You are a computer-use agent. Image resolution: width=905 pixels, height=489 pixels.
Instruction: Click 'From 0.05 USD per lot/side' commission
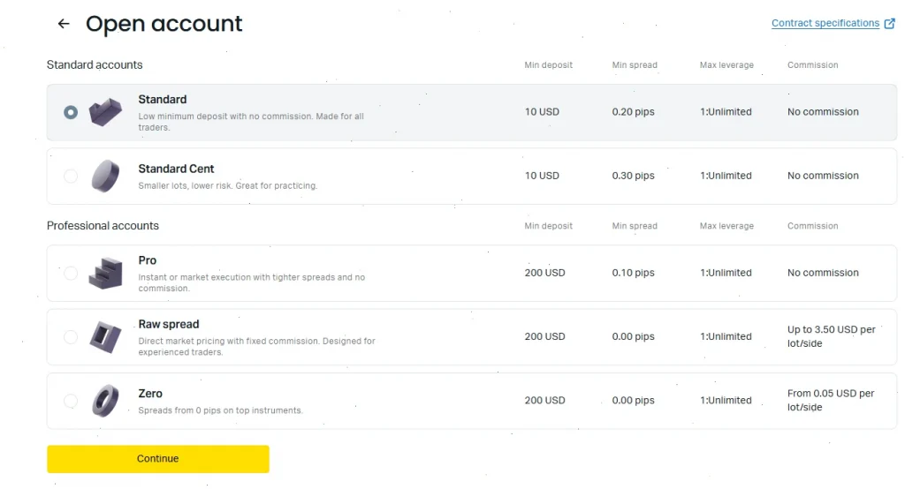(831, 400)
